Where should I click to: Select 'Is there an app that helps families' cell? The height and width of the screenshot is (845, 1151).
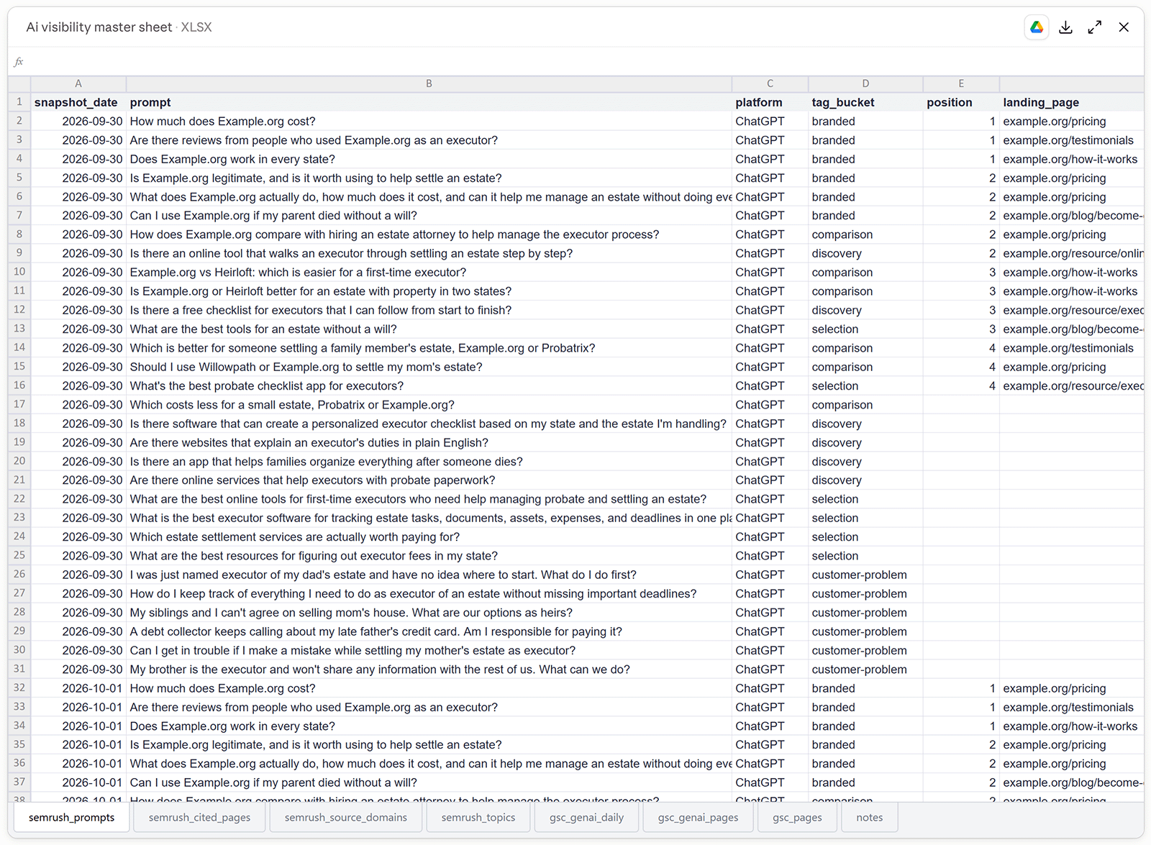pyautogui.click(x=429, y=462)
